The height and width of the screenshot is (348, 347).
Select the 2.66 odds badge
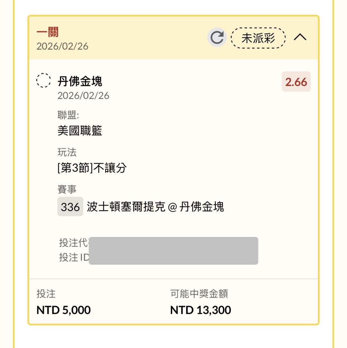(296, 82)
